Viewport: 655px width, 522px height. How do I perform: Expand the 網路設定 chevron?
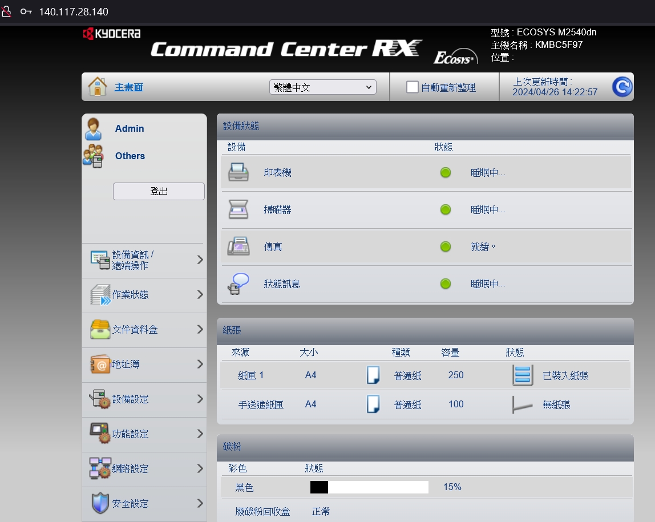[200, 468]
